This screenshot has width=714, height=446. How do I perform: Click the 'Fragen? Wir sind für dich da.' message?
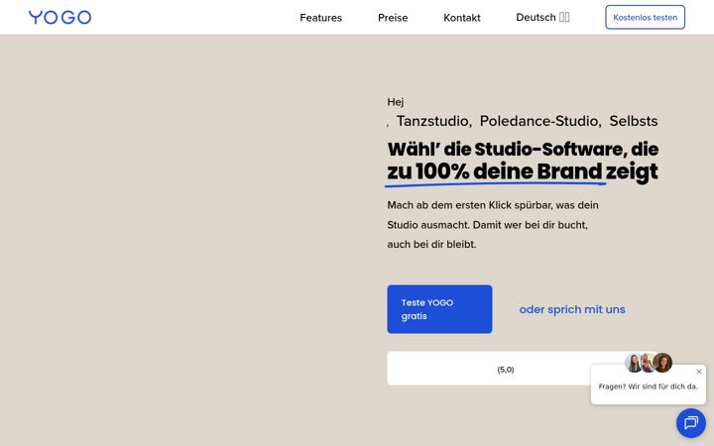tap(648, 387)
